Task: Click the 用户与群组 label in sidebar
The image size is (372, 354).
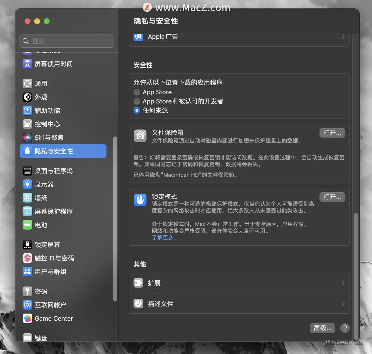Action: click(x=51, y=272)
